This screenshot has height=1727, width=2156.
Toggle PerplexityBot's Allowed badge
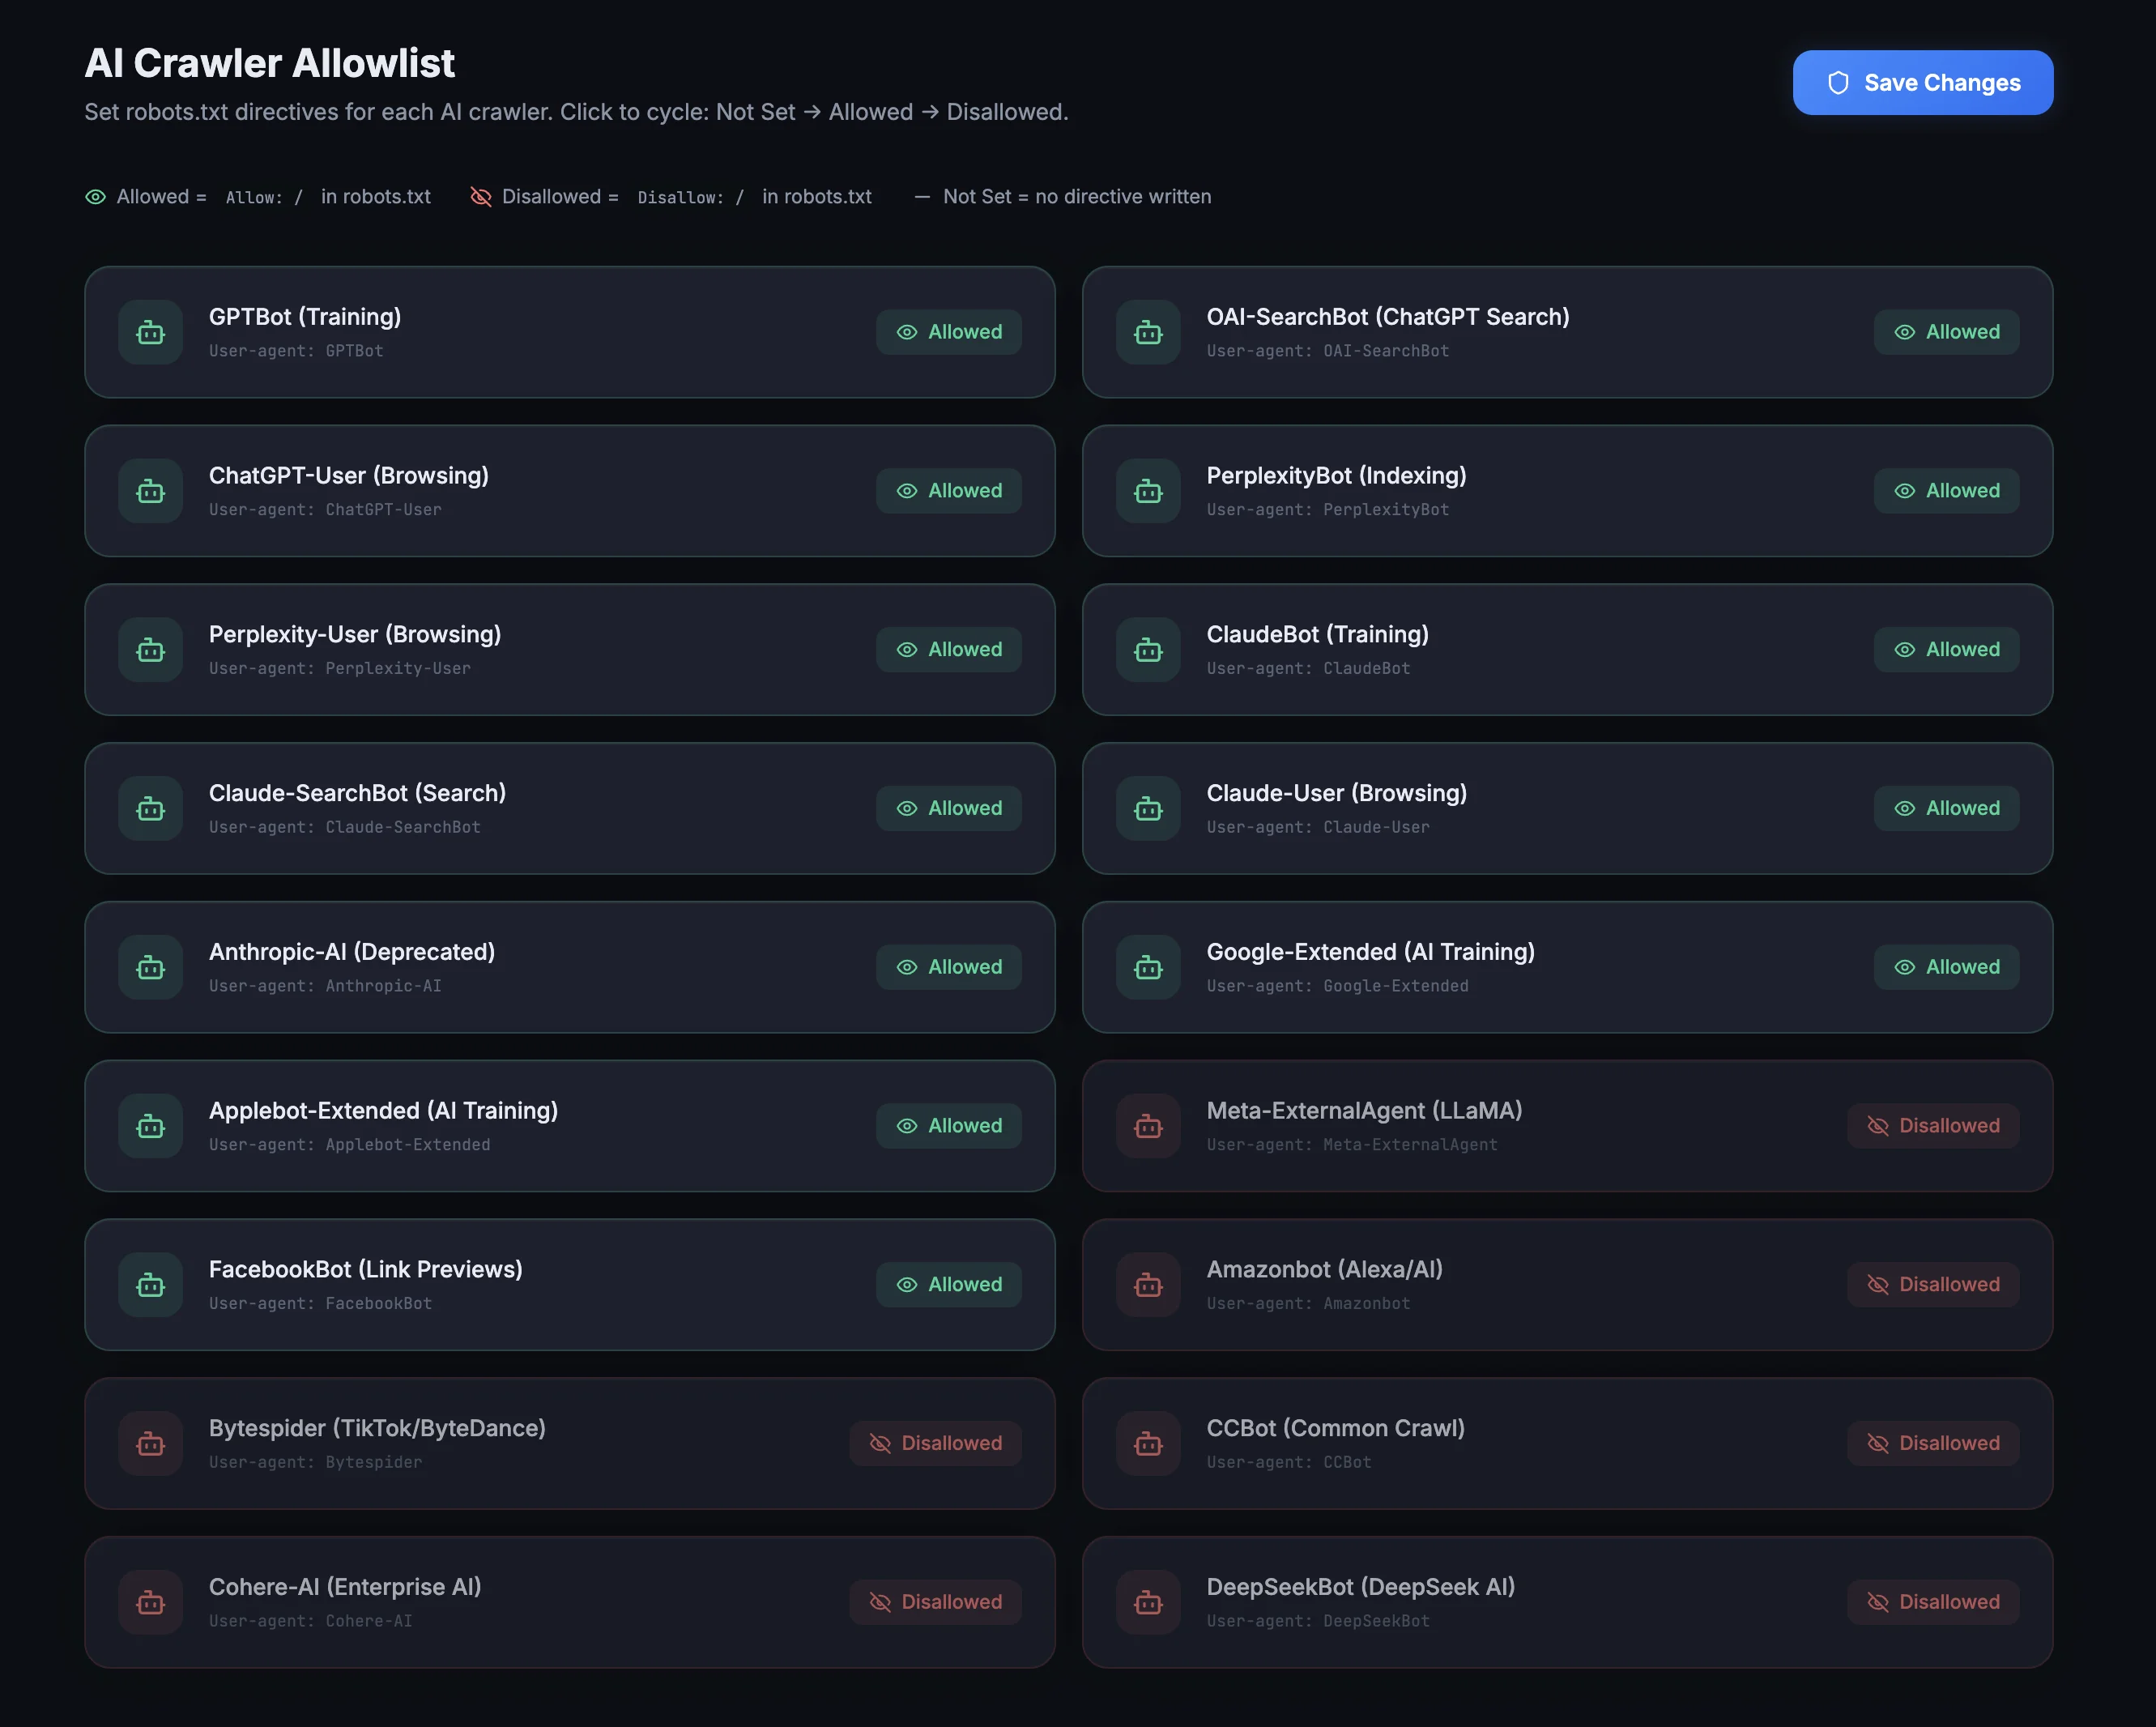click(1946, 490)
